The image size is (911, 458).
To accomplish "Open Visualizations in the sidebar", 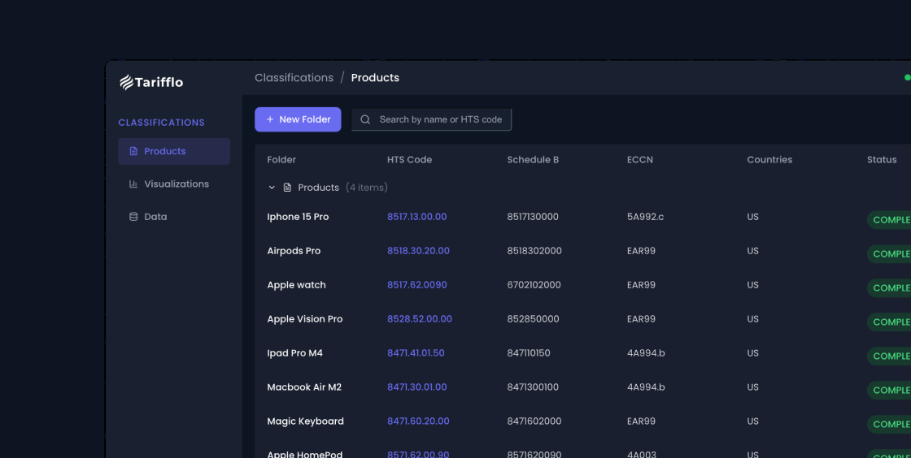I will (x=174, y=184).
